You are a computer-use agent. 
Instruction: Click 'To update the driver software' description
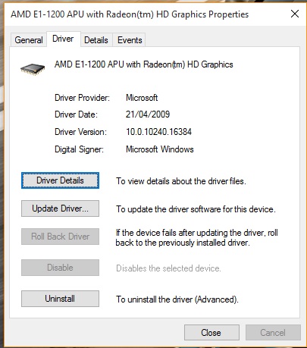point(196,209)
